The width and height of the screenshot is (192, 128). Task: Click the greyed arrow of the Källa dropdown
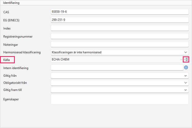point(181,59)
